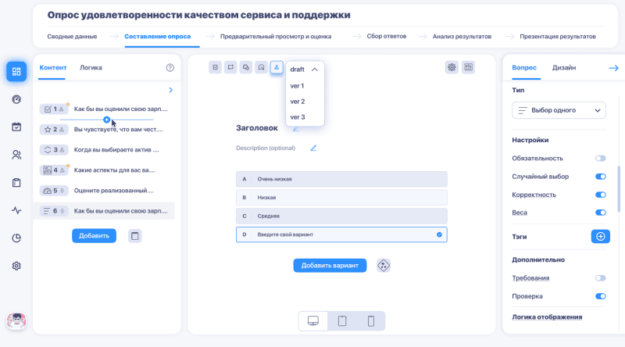Select ver 2 from version list

click(x=298, y=102)
